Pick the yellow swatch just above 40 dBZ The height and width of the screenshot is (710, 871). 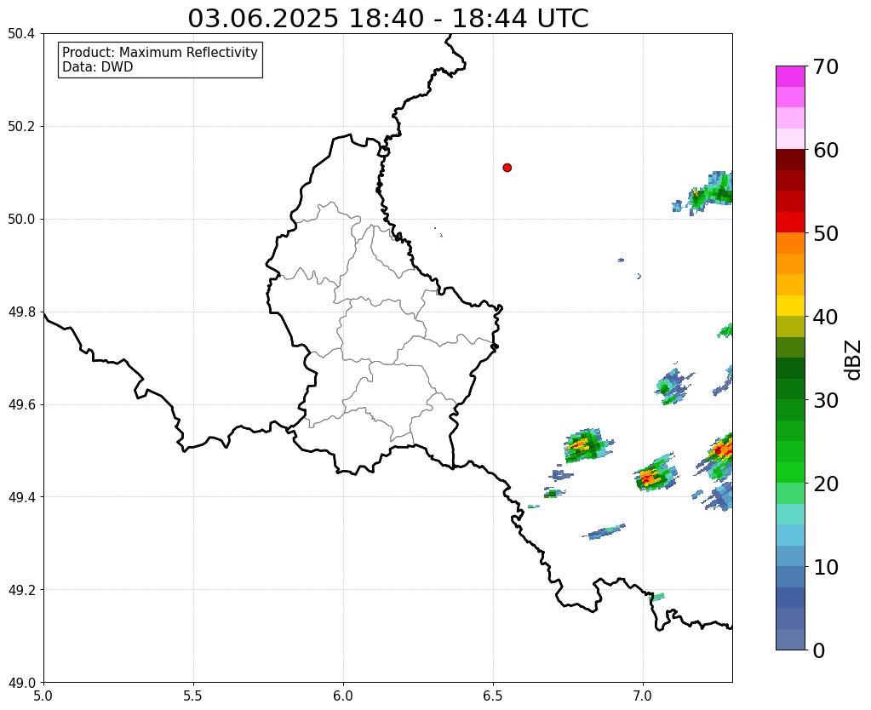tap(790, 306)
